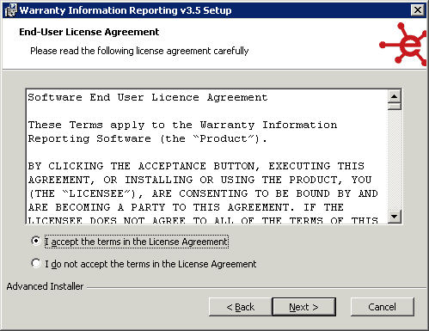The image size is (429, 331).
Task: Return with the < Back button
Action: (x=241, y=307)
